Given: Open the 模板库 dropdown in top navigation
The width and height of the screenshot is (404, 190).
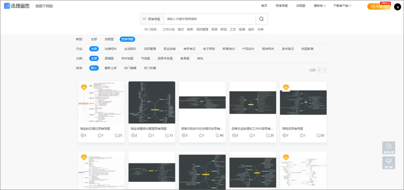Looking at the screenshot, I should coord(320,6).
